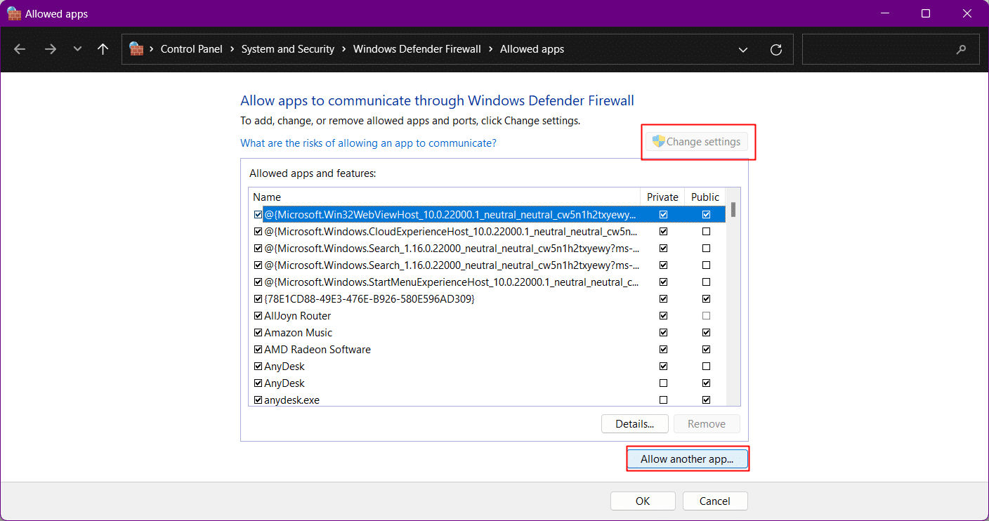Select the Microsoft.Windows.CloudExperienceHost row

coord(451,232)
